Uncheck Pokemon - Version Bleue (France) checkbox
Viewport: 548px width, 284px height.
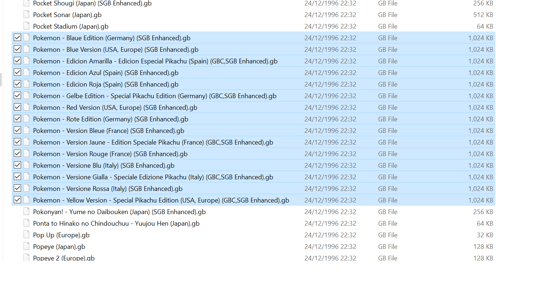(17, 130)
